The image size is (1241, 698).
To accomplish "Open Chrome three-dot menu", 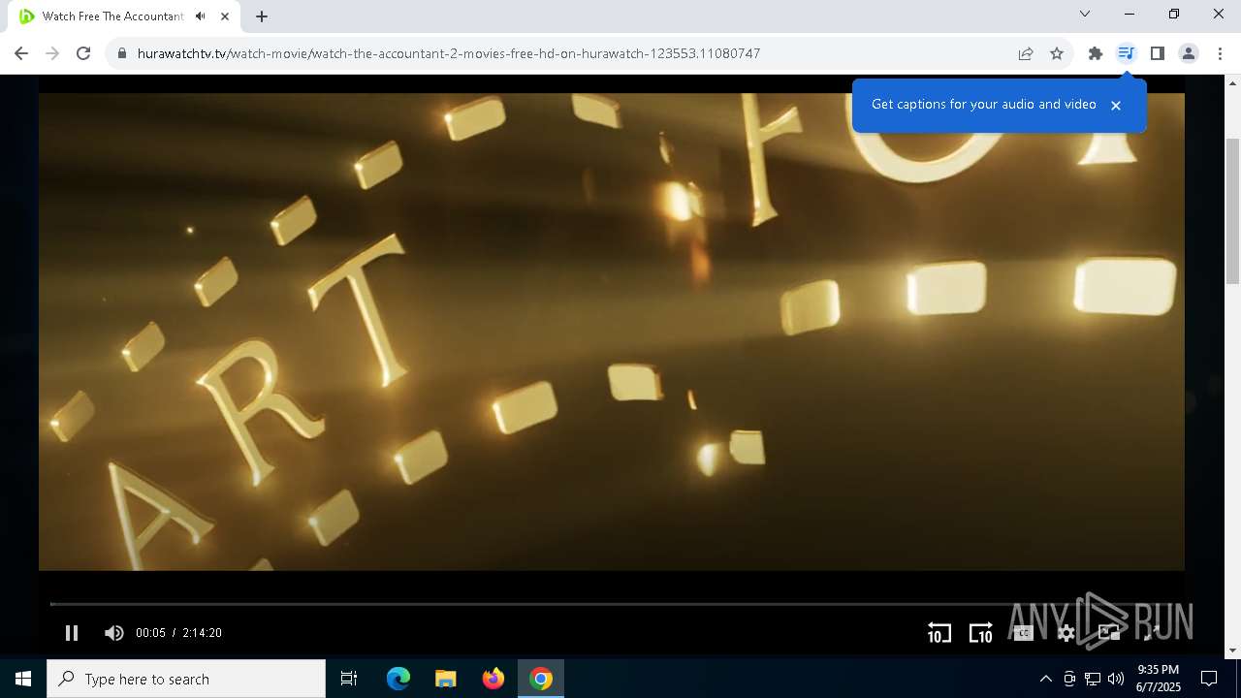I will (x=1220, y=53).
